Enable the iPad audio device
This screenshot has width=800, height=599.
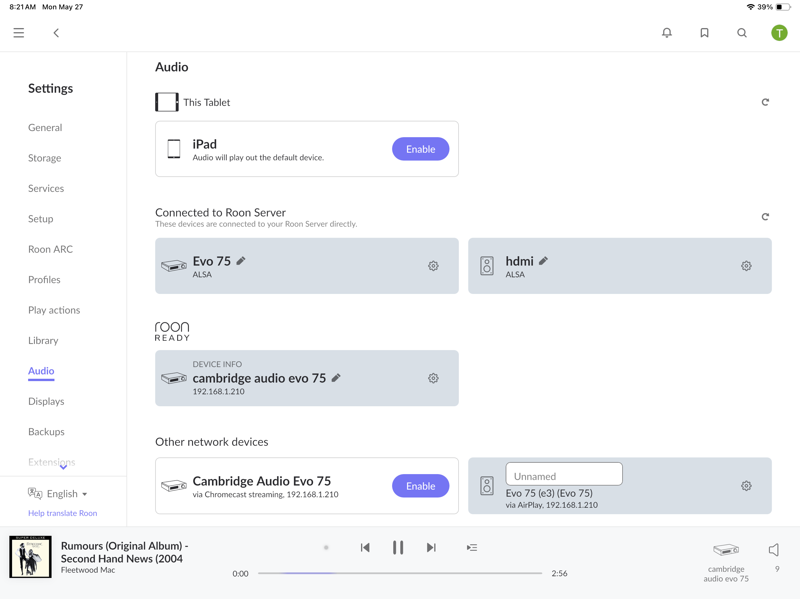[420, 149]
